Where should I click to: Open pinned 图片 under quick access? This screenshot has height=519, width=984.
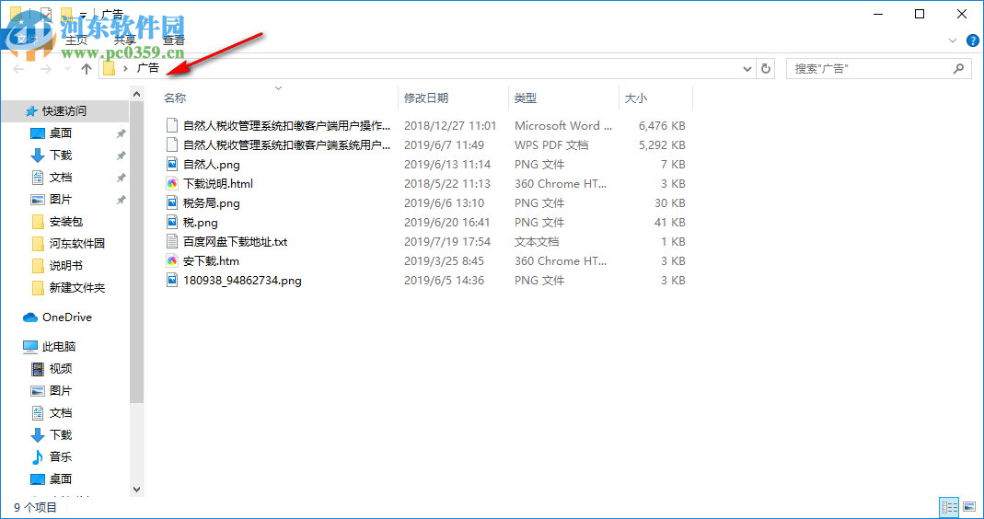[61, 200]
